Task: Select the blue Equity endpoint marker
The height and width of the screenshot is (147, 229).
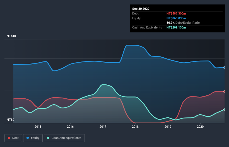Action: 224,68
